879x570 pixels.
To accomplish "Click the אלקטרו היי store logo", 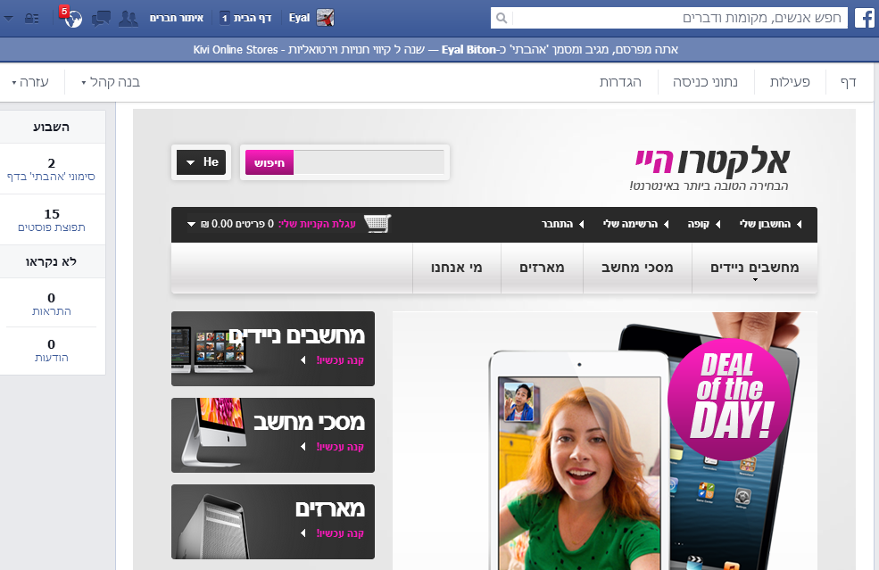I will click(712, 169).
